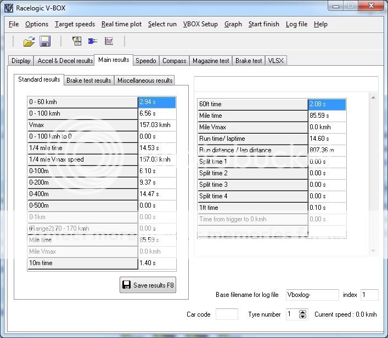
Task: Click the open folder toolbar icon
Action: click(29, 42)
